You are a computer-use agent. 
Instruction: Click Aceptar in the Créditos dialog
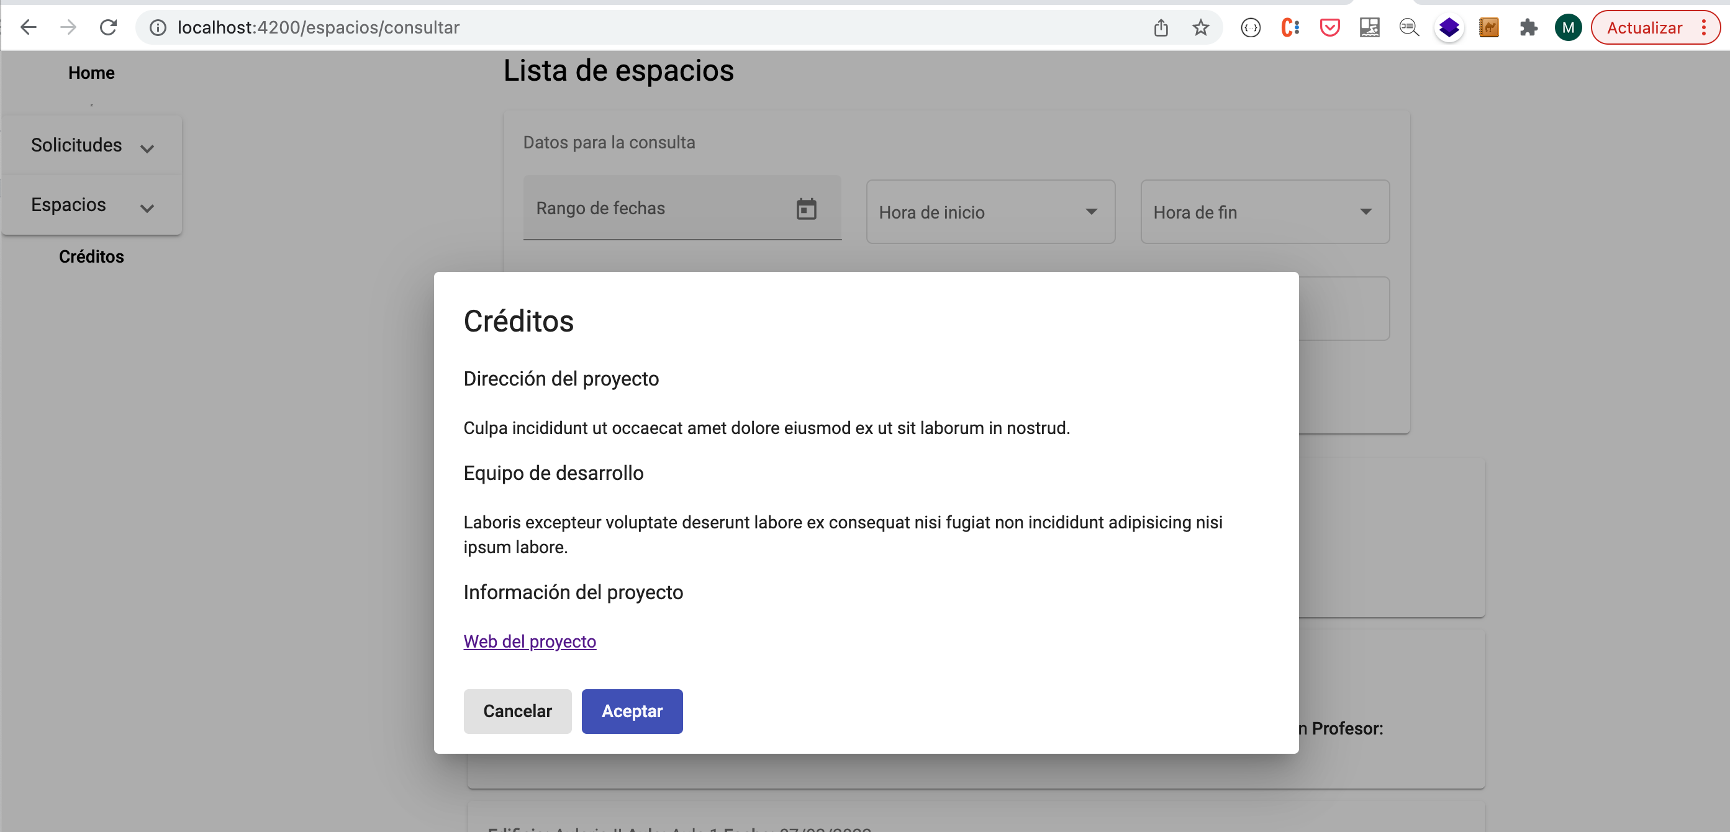tap(632, 711)
